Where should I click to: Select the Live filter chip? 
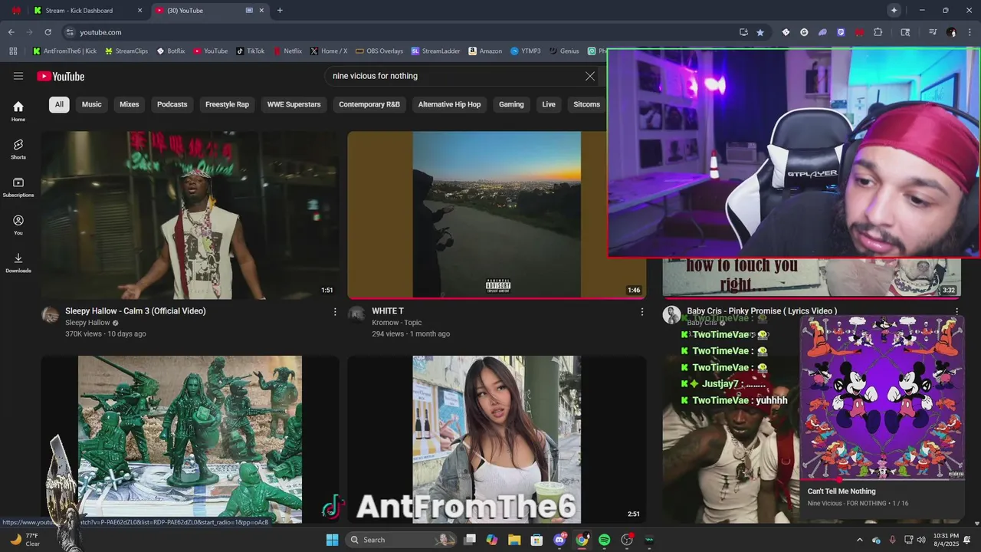coord(549,104)
